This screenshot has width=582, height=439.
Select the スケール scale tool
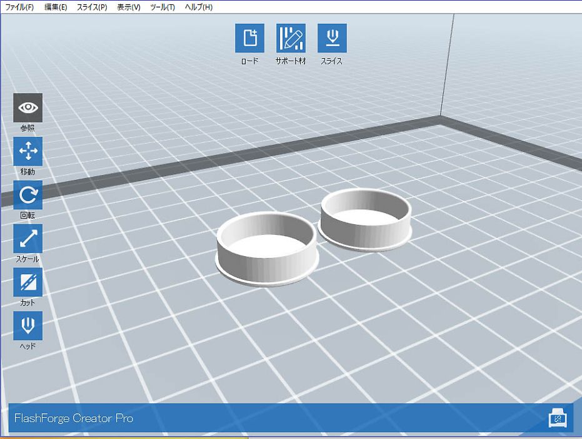point(28,239)
